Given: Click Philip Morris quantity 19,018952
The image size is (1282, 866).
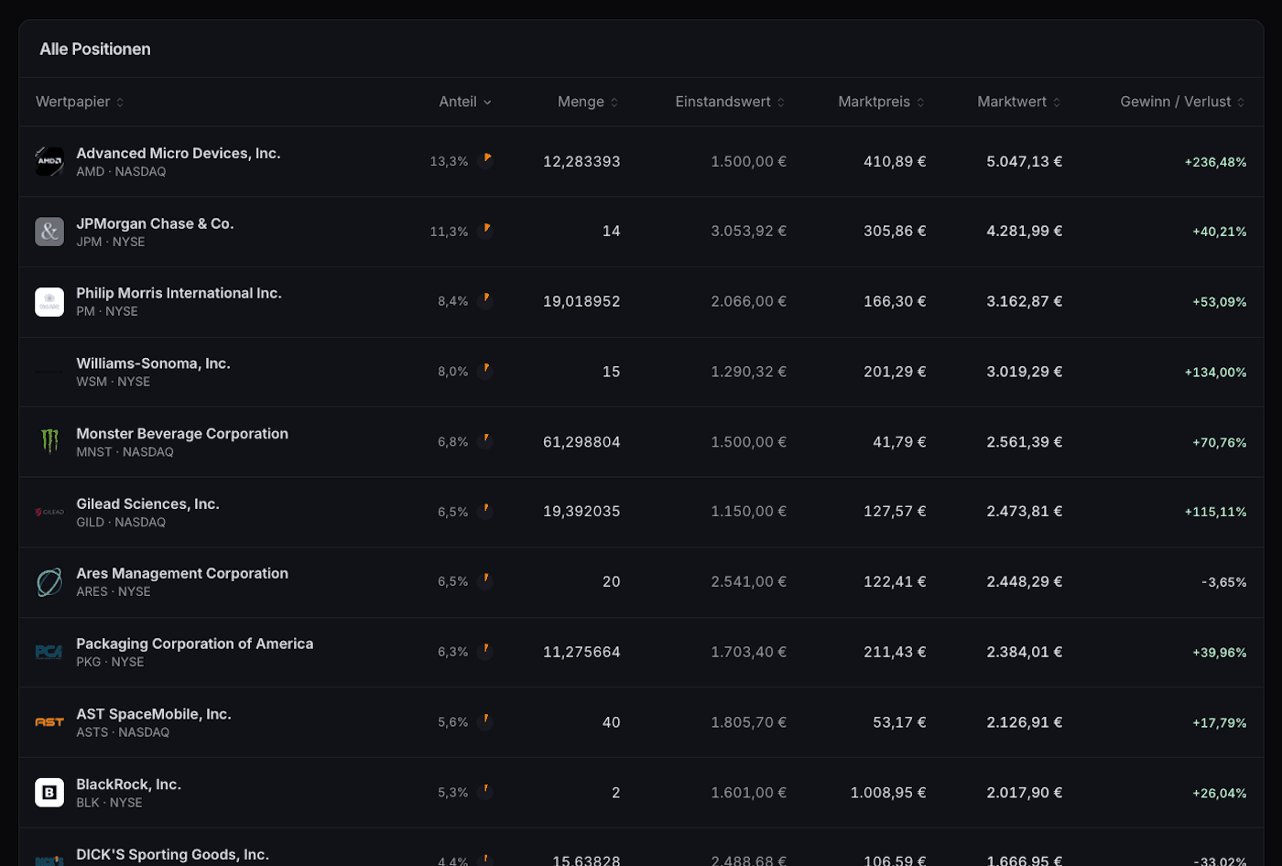Looking at the screenshot, I should coord(581,301).
